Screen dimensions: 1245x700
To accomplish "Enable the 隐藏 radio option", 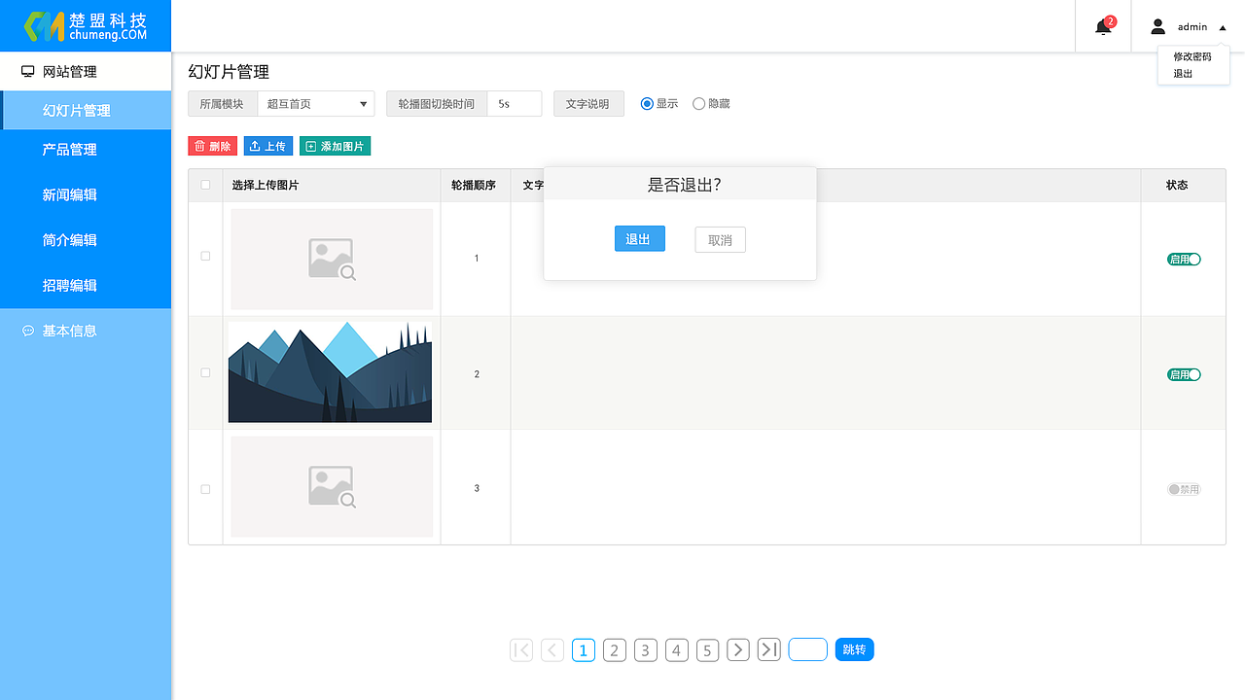I will [697, 103].
